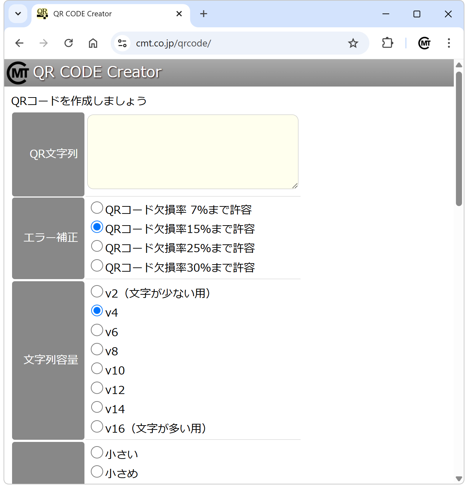The image size is (468, 488).
Task: Choose the v10 capacity radio button
Action: (x=97, y=368)
